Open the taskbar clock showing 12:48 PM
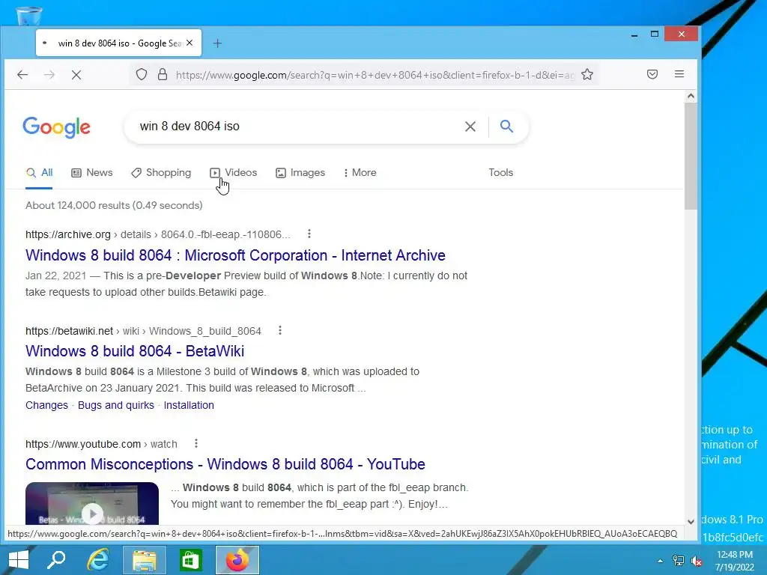 tap(735, 561)
